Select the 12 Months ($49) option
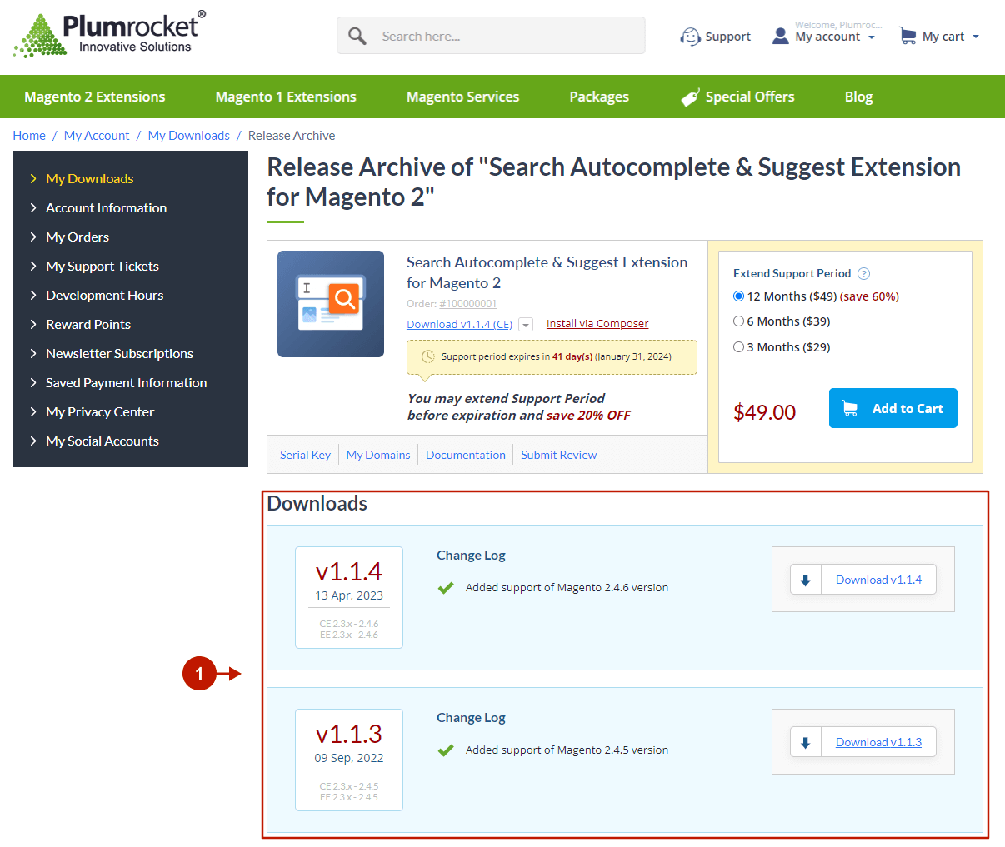 click(738, 296)
